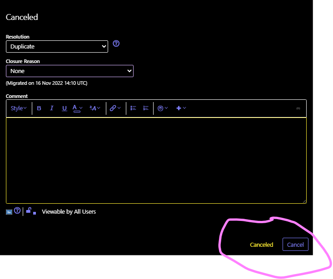Image resolution: width=333 pixels, height=279 pixels.
Task: Insert a numbered list in comment
Action: pos(146,108)
